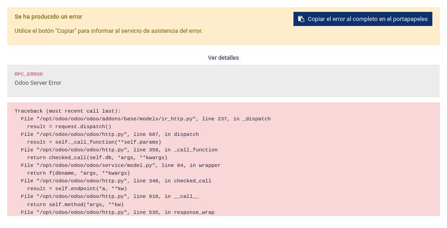This screenshot has height=228, width=447.
Task: Click the 'return checked_call(self.db' line
Action: pos(97,157)
